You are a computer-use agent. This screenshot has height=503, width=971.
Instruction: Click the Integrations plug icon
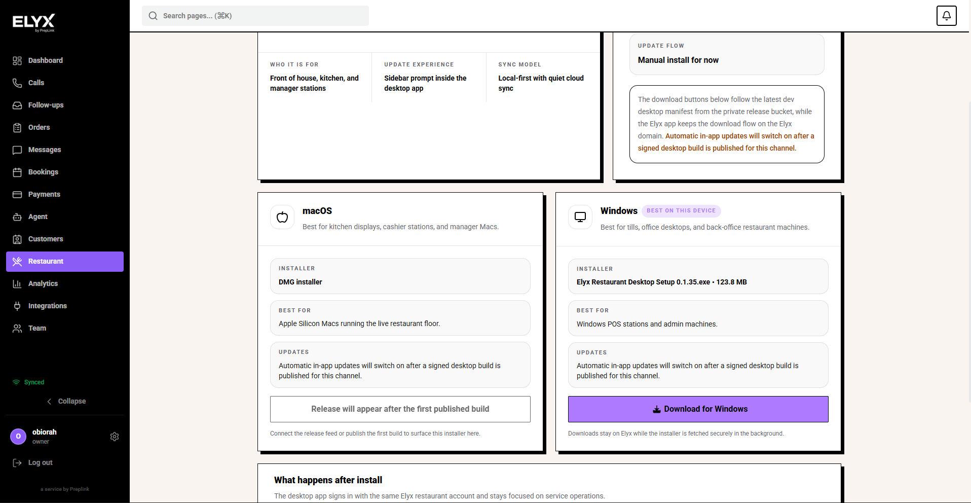17,306
